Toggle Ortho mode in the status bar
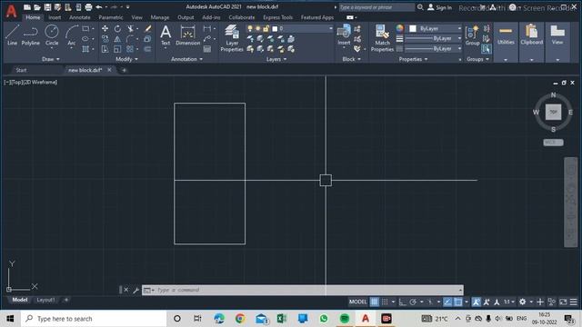582x327 pixels. [402, 302]
